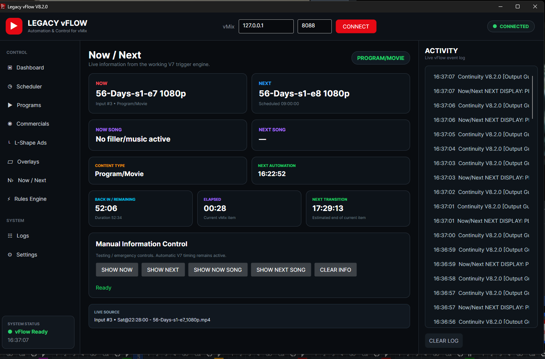Click the green vFlow Ready status dot

10,332
